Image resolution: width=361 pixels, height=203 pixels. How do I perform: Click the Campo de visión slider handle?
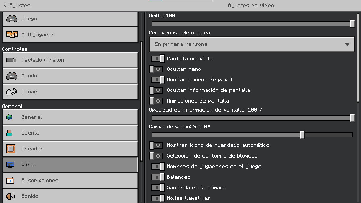pyautogui.click(x=302, y=135)
